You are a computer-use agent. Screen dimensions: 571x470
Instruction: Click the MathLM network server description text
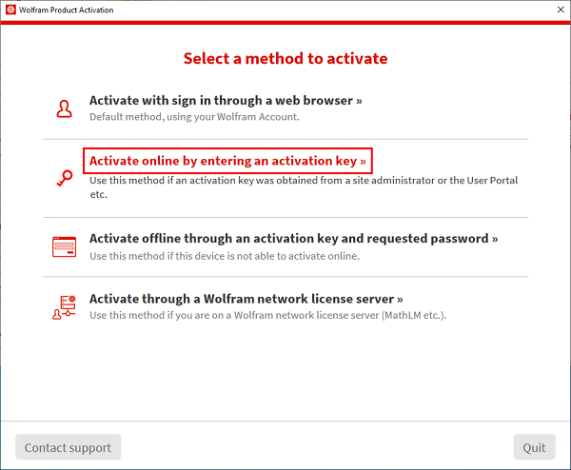coord(268,315)
